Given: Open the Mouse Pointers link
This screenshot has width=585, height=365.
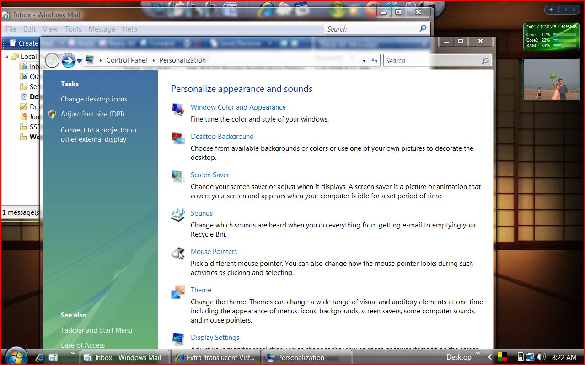Looking at the screenshot, I should [x=214, y=252].
